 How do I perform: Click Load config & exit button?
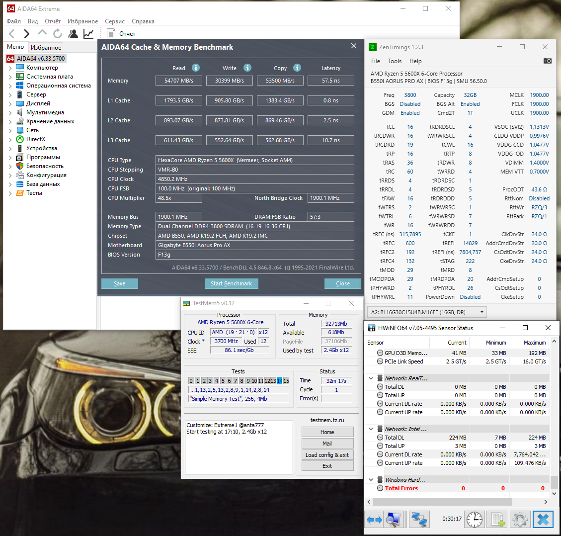click(327, 455)
